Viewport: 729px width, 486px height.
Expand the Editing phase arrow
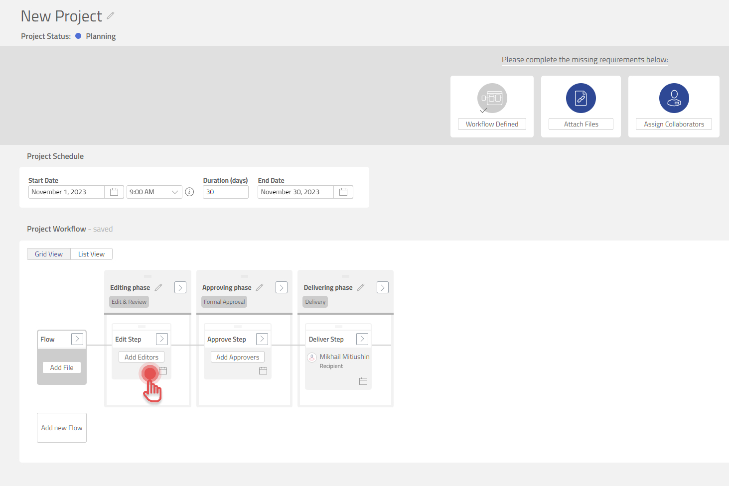(180, 287)
